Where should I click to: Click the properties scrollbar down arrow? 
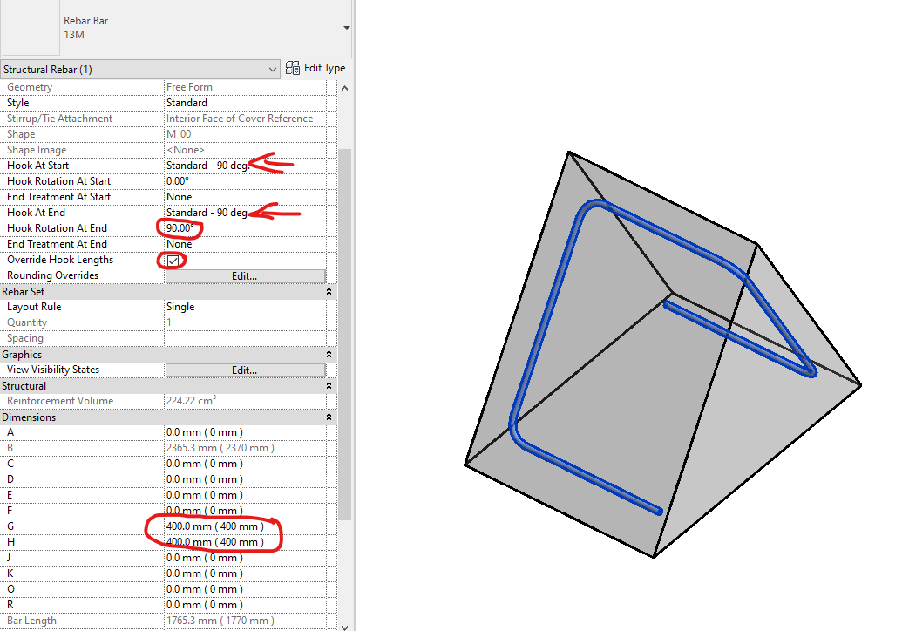point(345,627)
